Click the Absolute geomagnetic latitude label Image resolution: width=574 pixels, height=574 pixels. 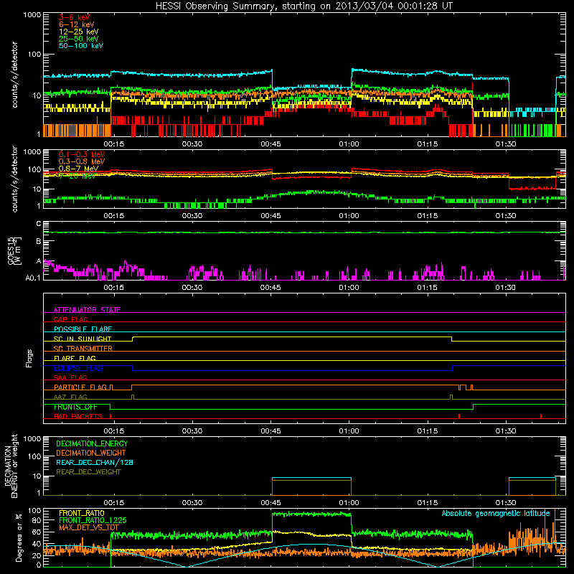click(496, 514)
